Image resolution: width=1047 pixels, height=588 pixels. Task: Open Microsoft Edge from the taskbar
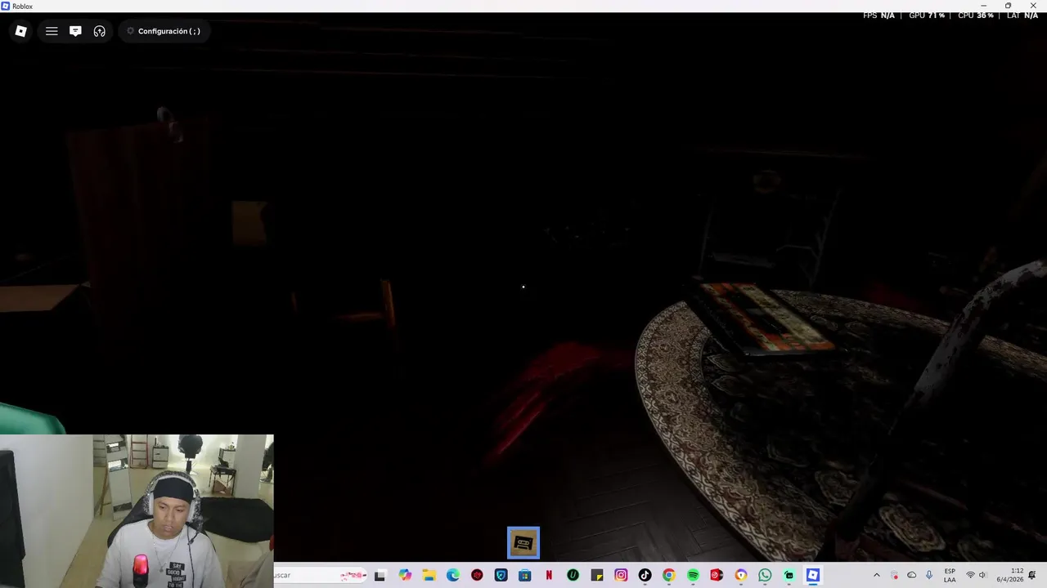click(x=453, y=576)
